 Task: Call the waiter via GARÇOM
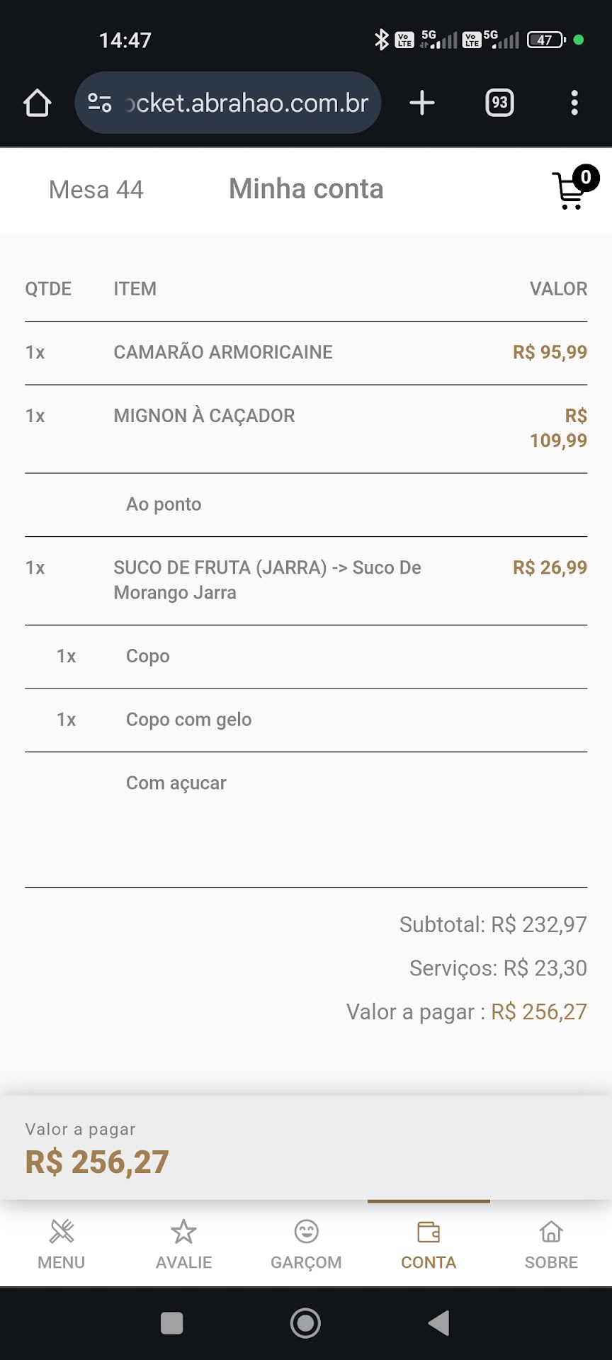pyautogui.click(x=306, y=1244)
